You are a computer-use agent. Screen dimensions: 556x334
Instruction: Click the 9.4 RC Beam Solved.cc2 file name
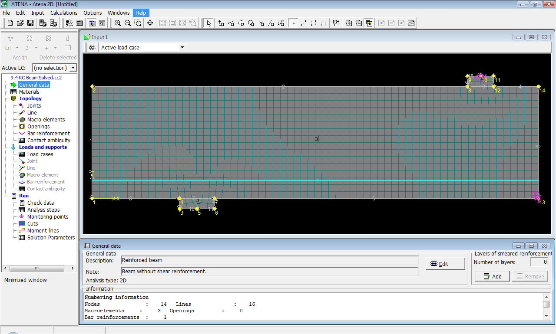pyautogui.click(x=36, y=78)
